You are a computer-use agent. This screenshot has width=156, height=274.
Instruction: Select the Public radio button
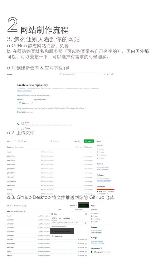tap(18, 124)
